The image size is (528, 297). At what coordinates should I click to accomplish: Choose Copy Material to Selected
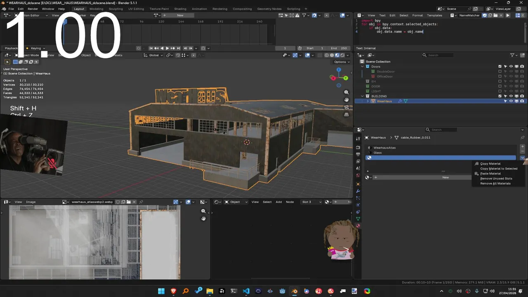[x=499, y=169]
